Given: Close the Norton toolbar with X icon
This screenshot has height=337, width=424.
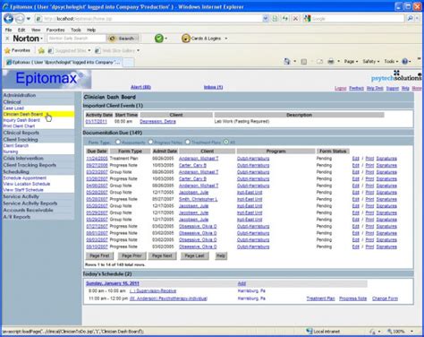Looking at the screenshot, I should (x=7, y=39).
